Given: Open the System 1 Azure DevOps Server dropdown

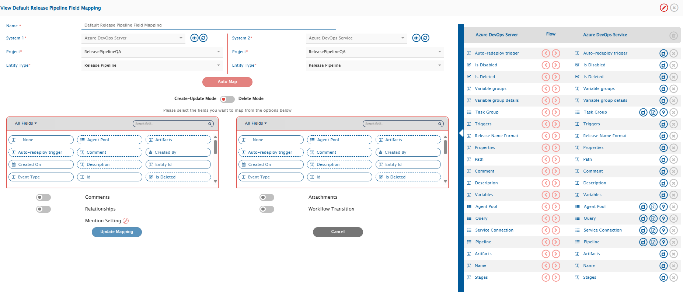Looking at the screenshot, I should (133, 38).
